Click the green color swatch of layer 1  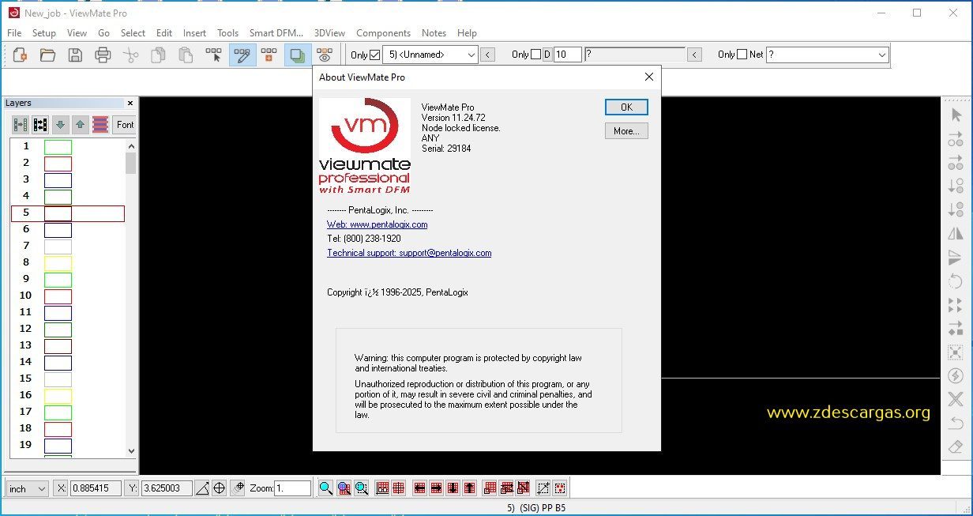click(58, 147)
